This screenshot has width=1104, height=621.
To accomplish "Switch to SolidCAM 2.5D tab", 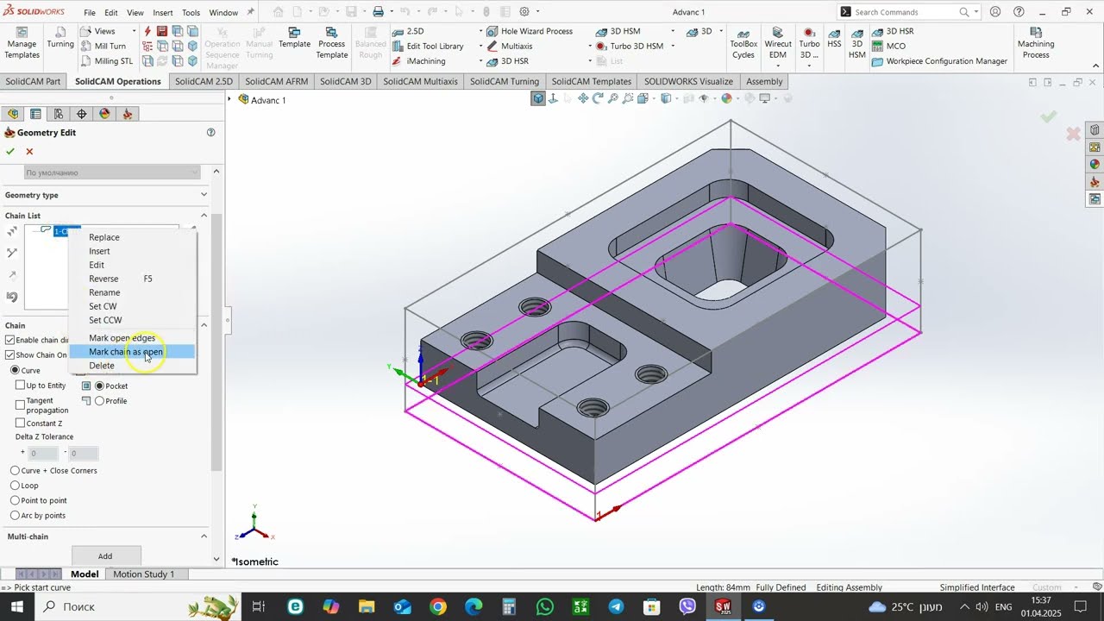I will 204,82.
